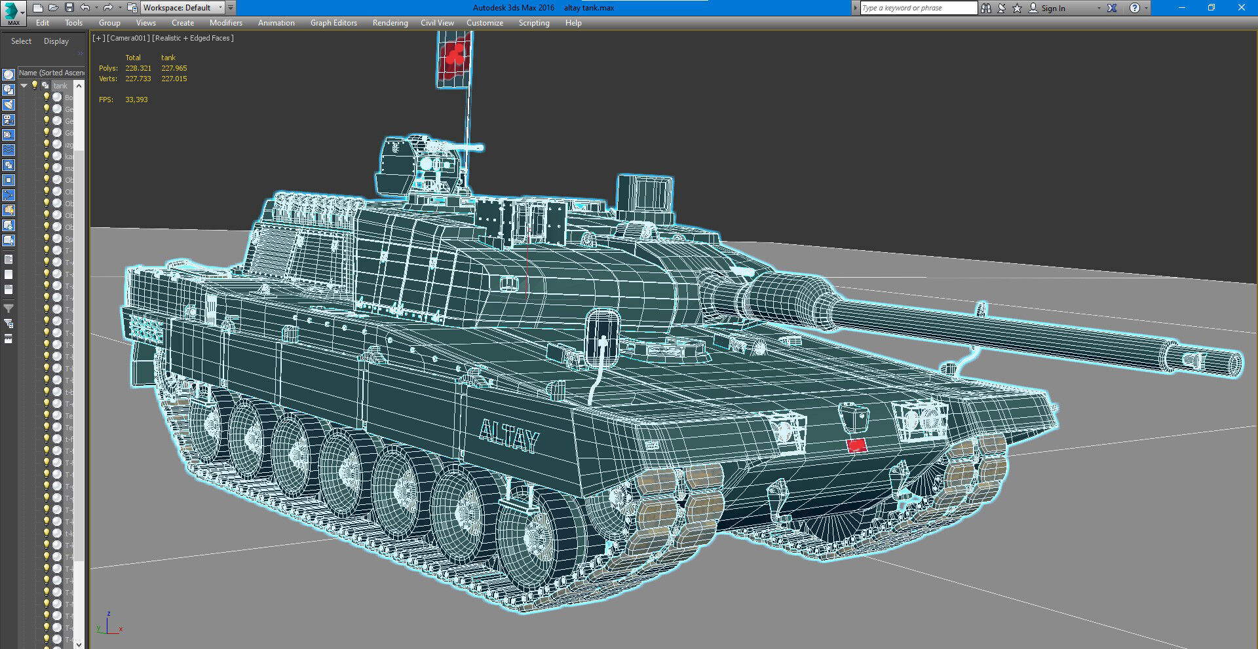Open the Scripting menu

point(534,22)
